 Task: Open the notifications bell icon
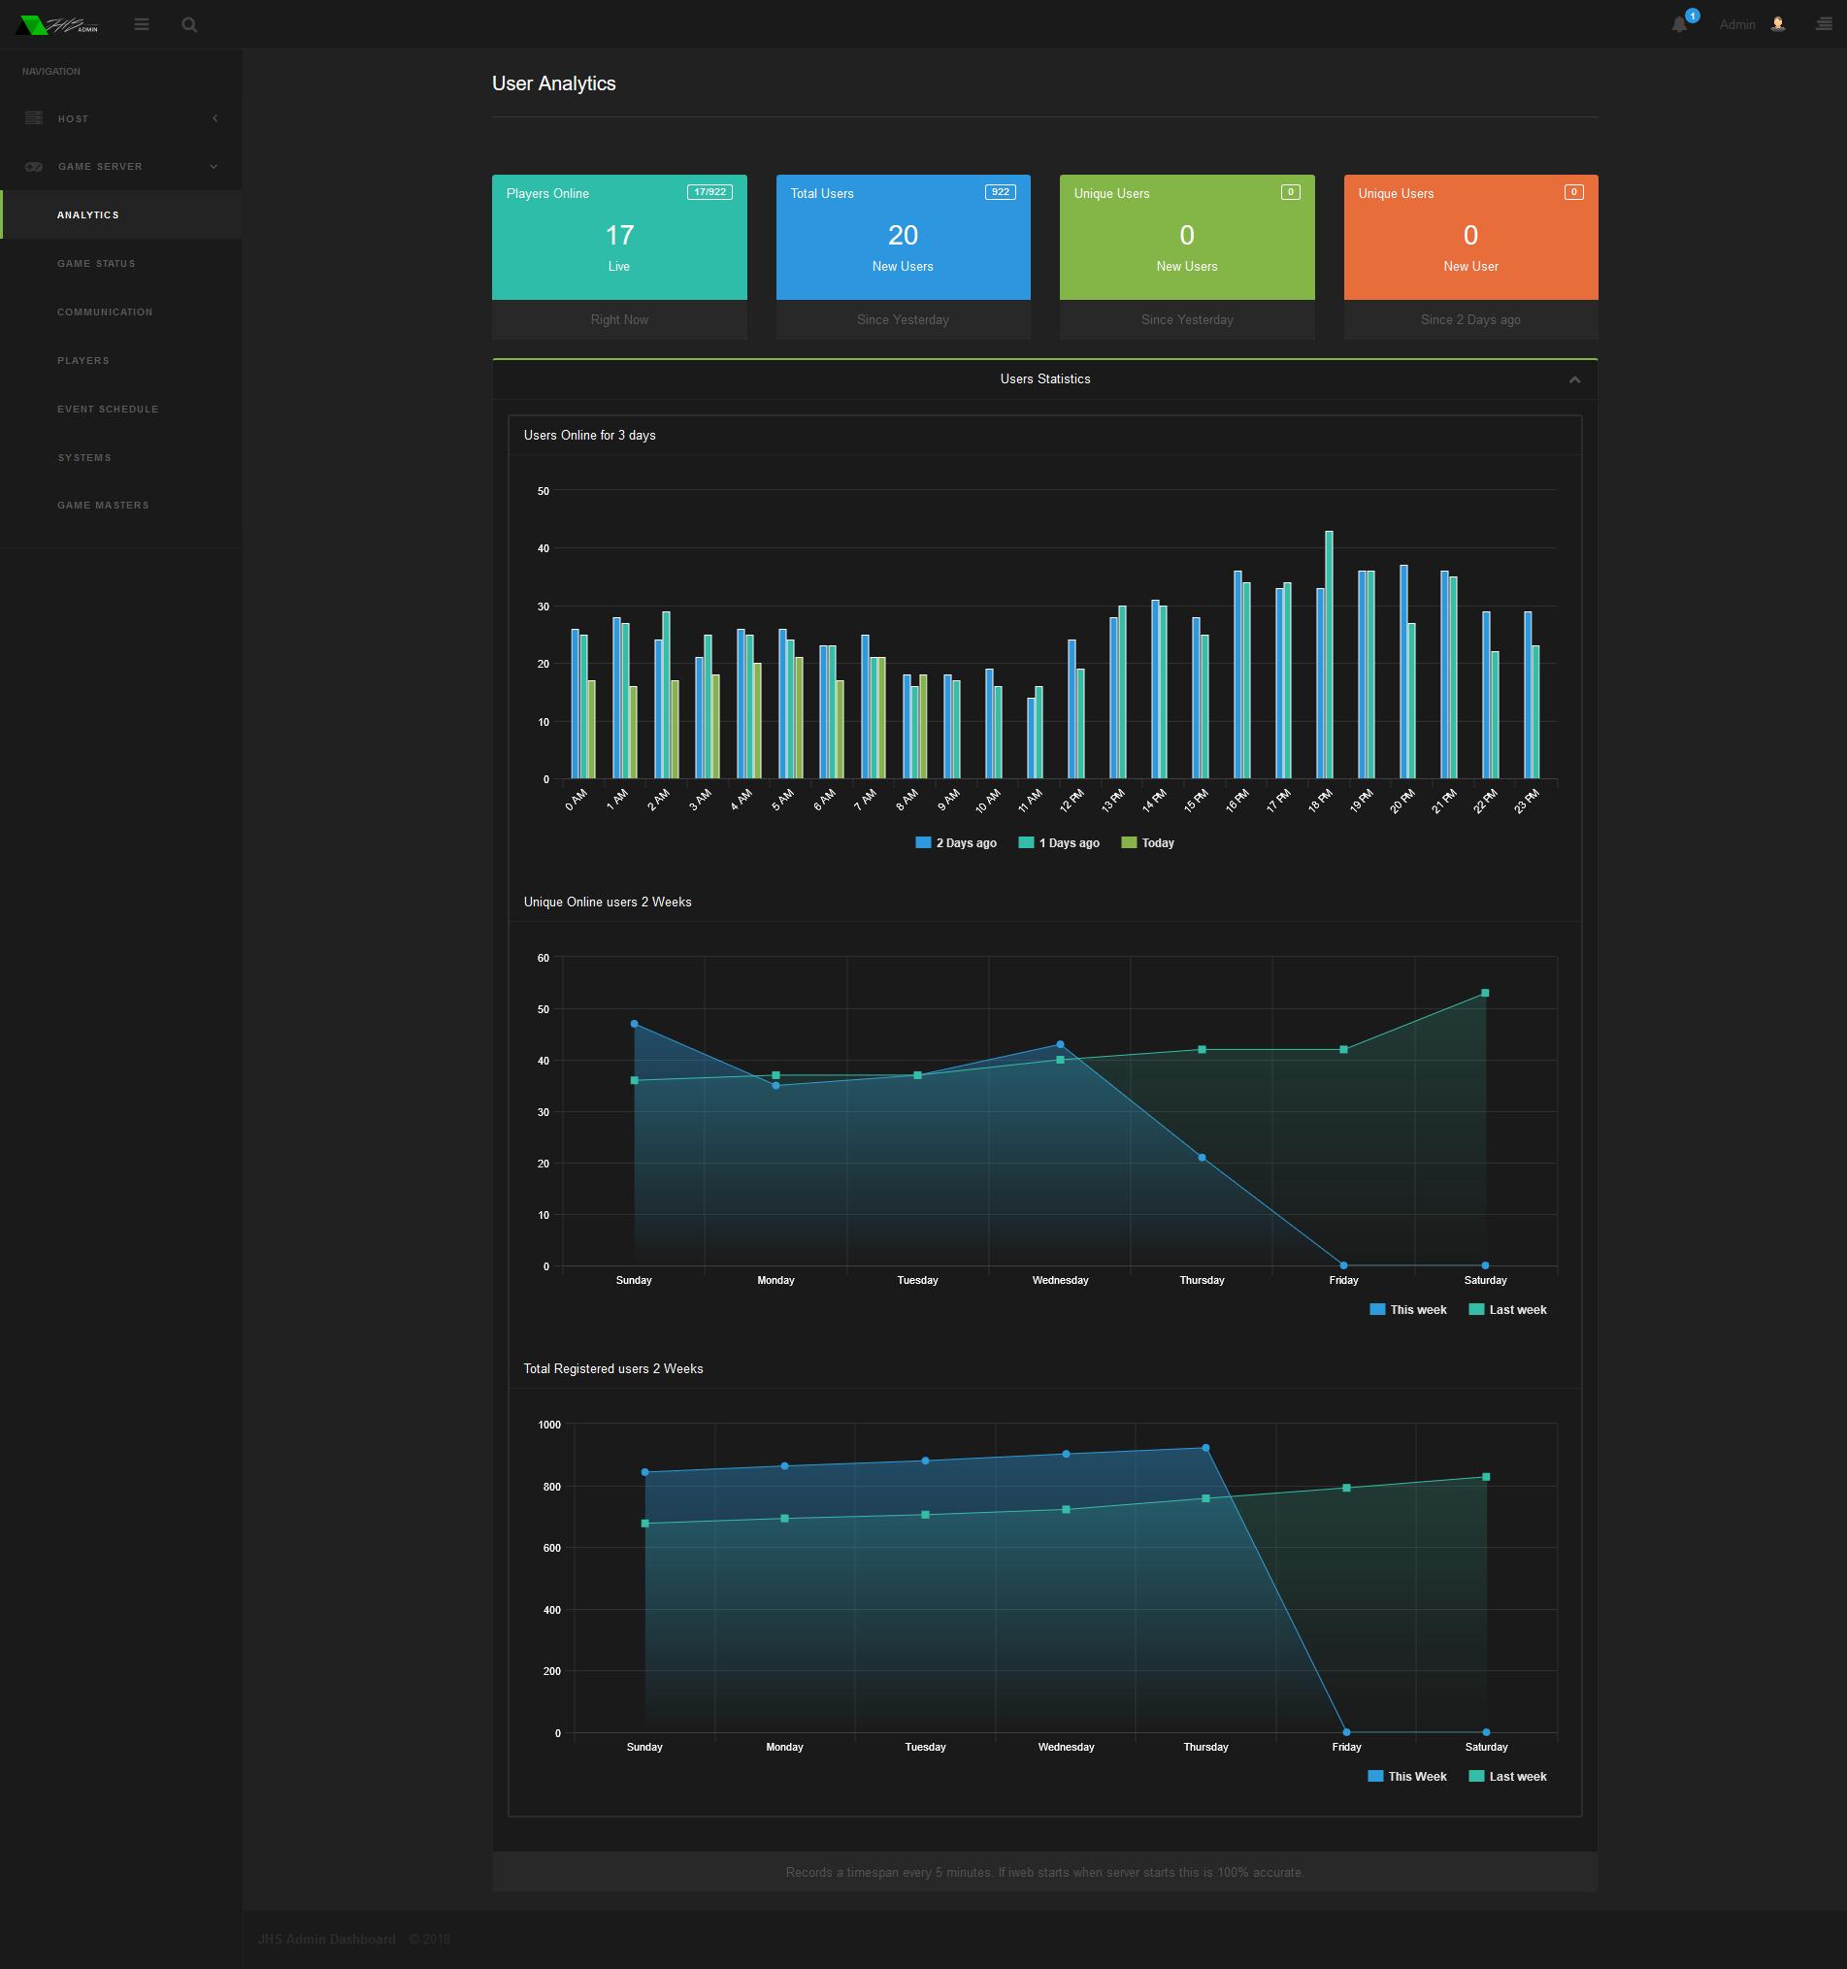pyautogui.click(x=1680, y=25)
